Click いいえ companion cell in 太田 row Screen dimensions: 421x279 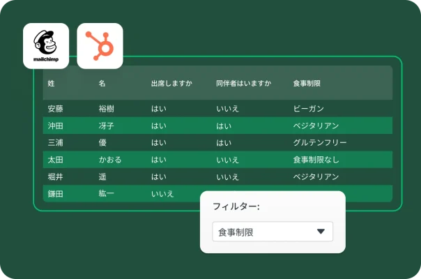click(x=228, y=160)
